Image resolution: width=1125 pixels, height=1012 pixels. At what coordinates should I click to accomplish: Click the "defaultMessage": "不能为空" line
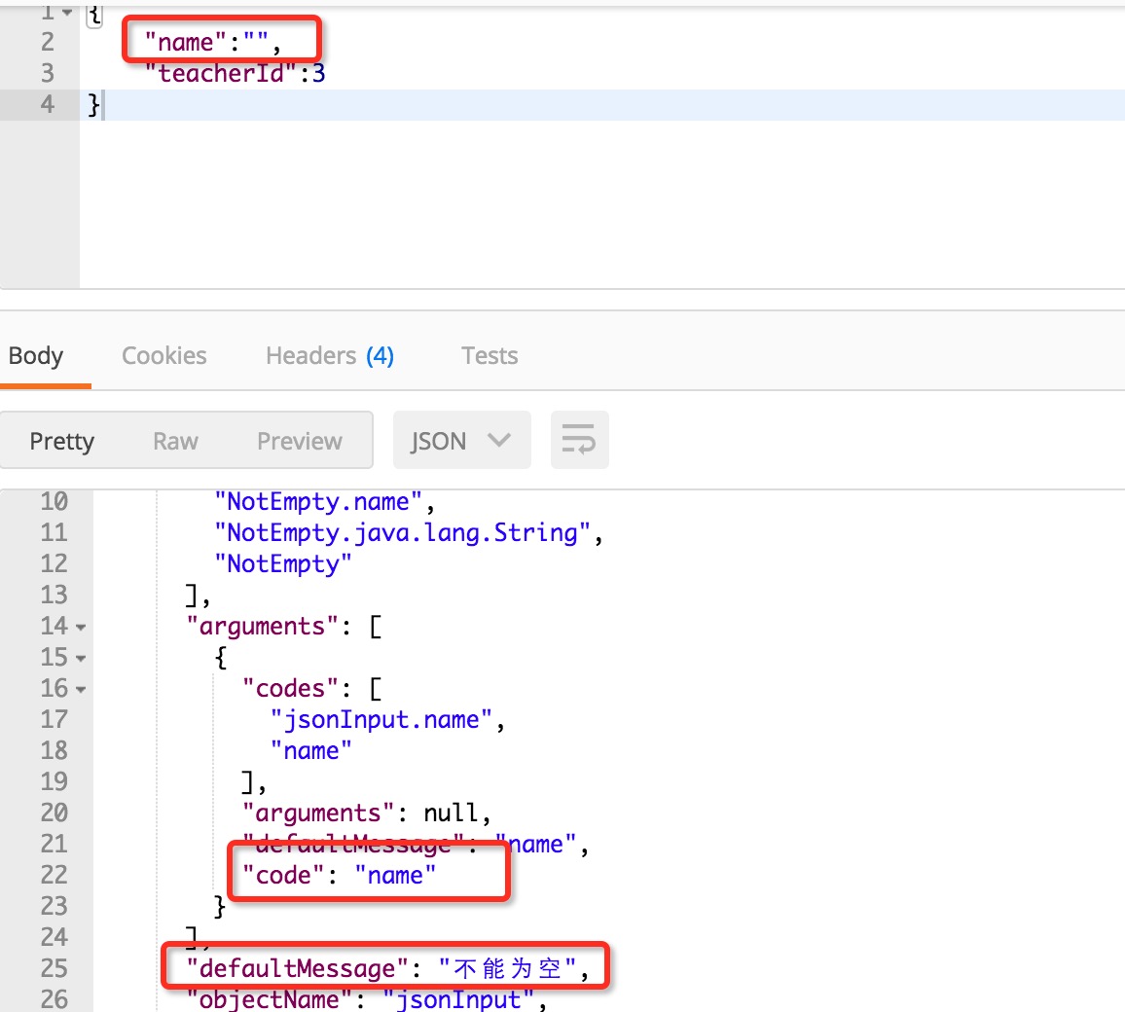(x=387, y=969)
